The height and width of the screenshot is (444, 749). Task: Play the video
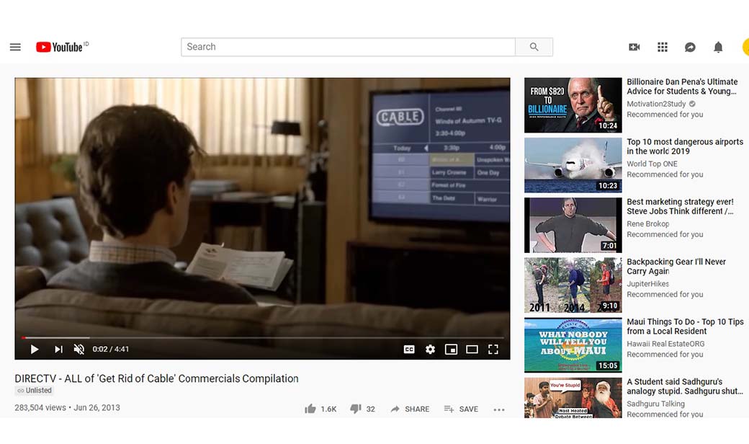pyautogui.click(x=35, y=350)
